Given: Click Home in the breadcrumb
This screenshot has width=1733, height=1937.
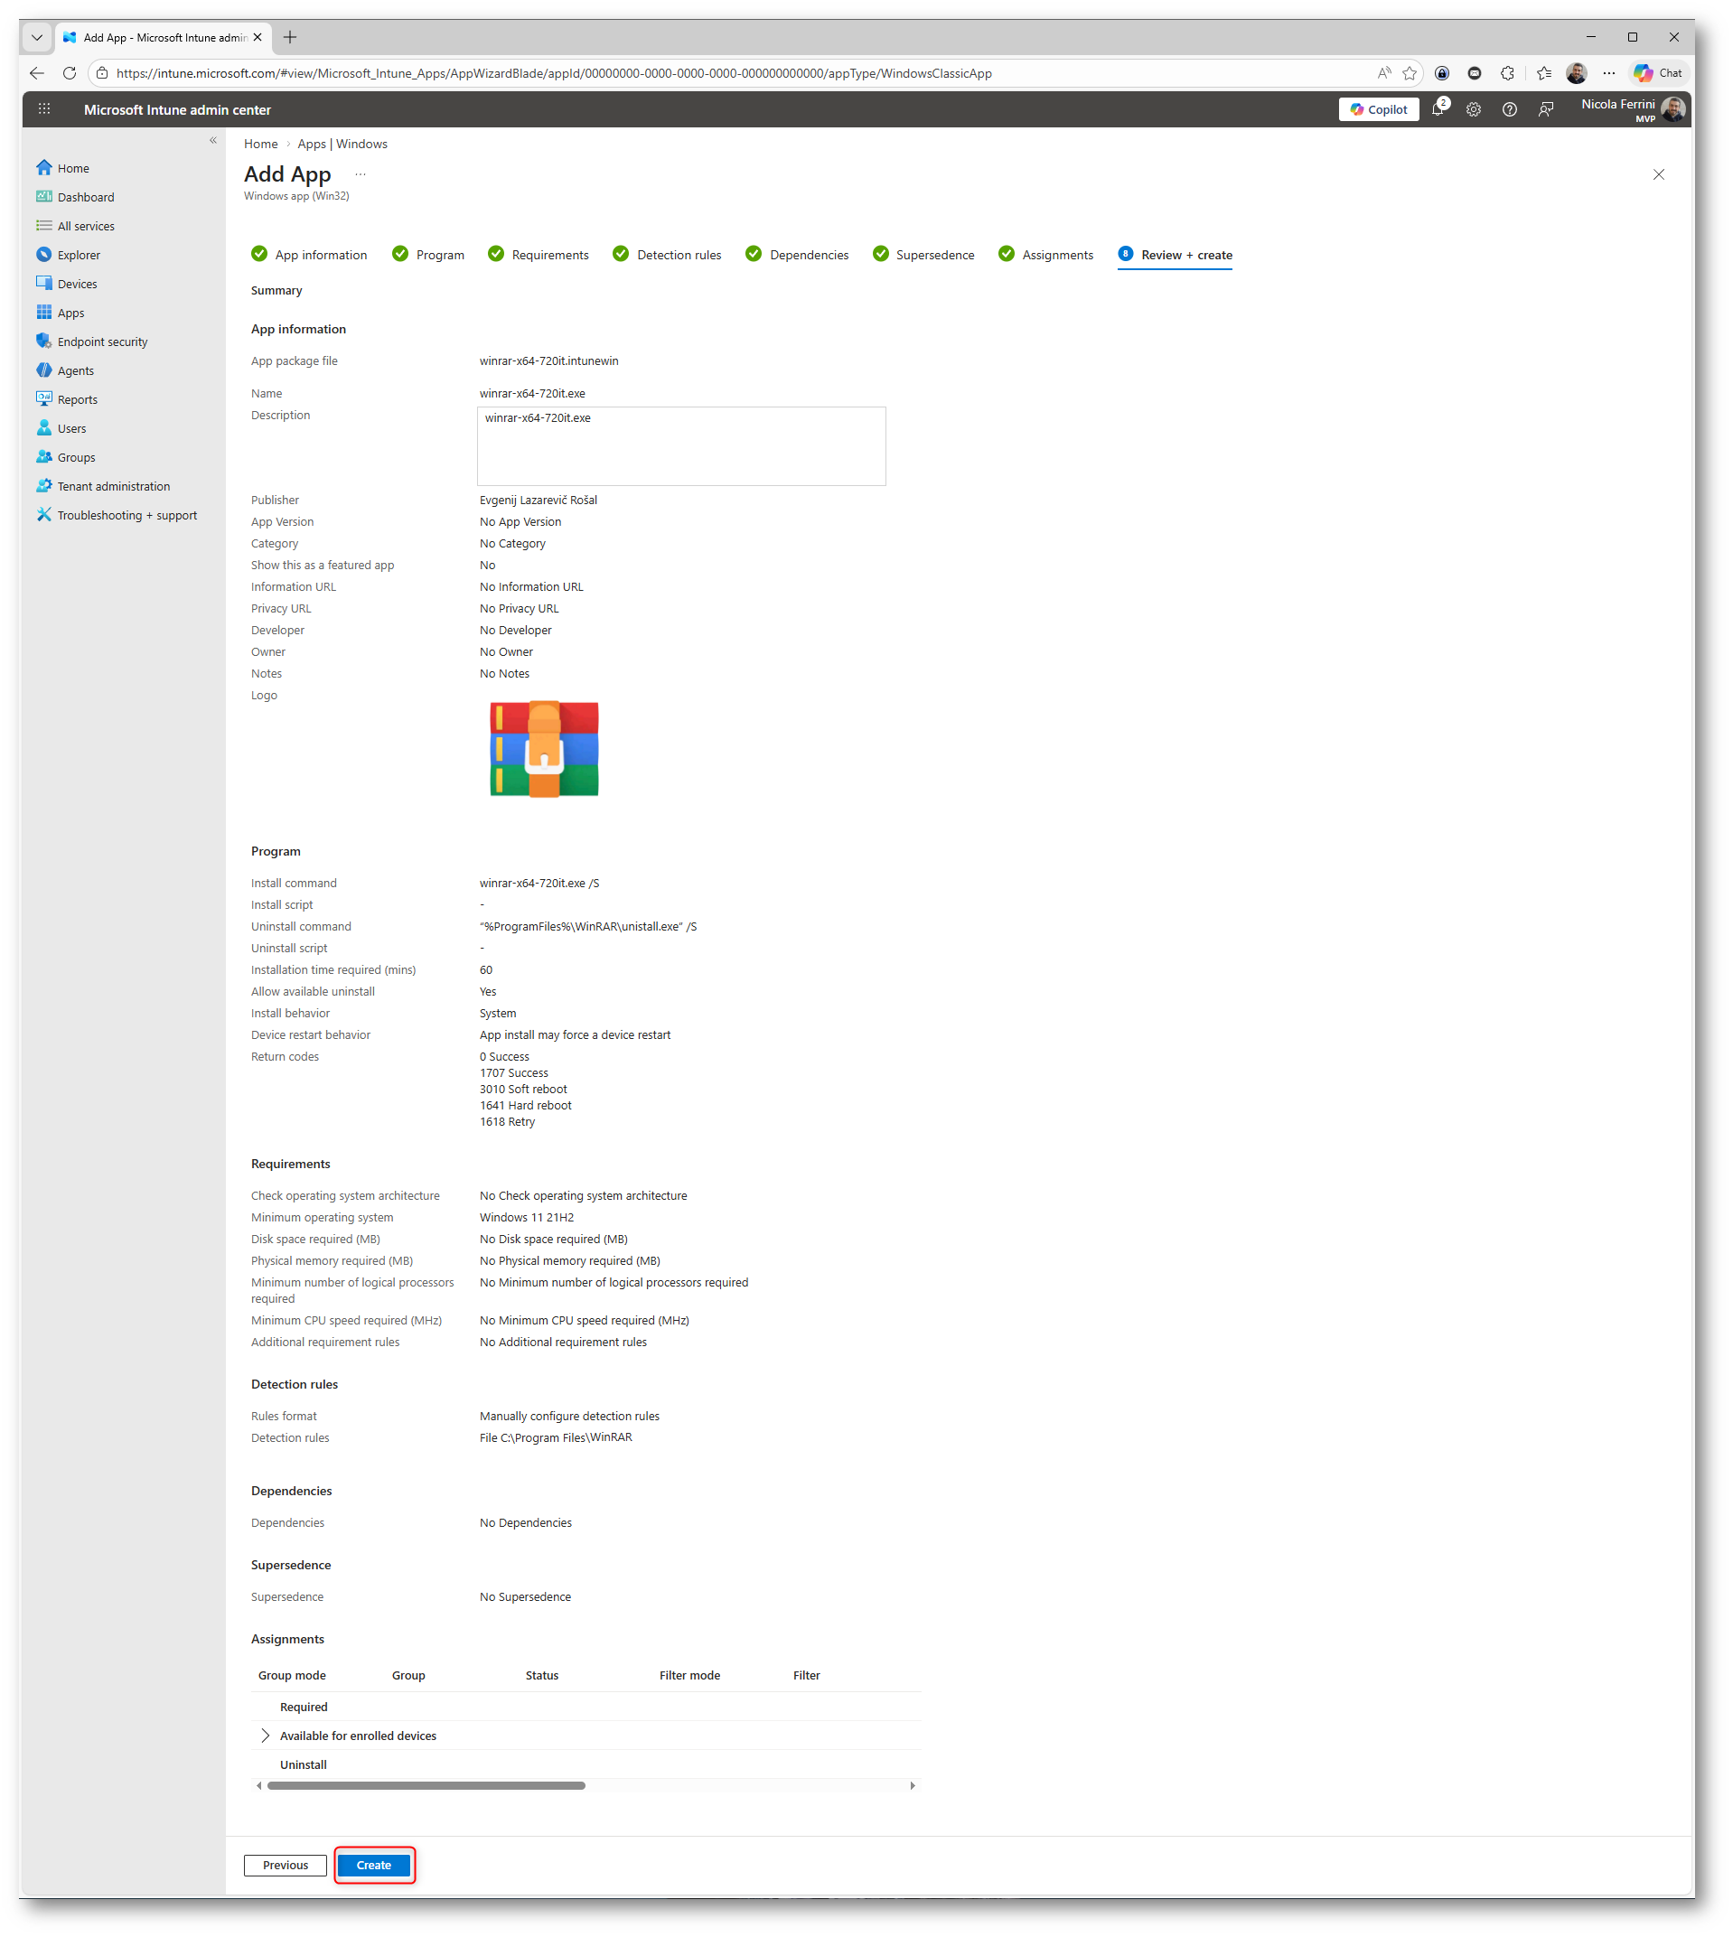Looking at the screenshot, I should point(261,144).
